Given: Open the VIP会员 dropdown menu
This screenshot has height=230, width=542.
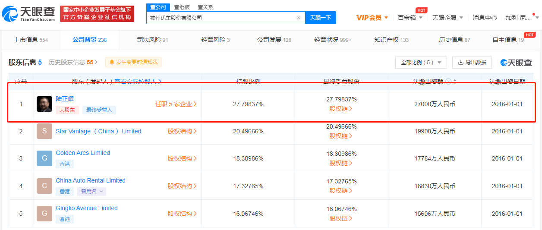Looking at the screenshot, I should [372, 18].
